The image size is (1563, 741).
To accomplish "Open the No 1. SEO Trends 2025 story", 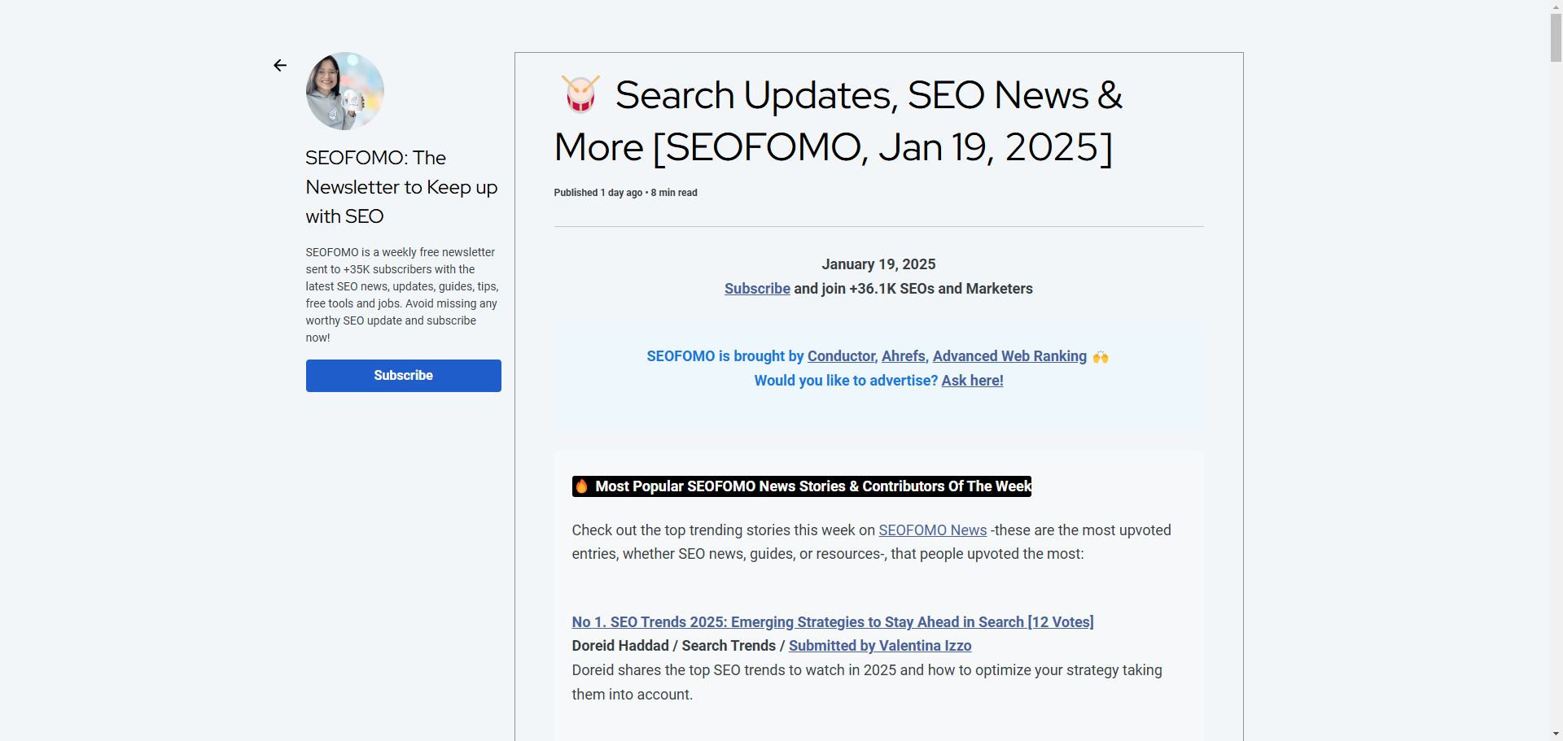I will [832, 622].
